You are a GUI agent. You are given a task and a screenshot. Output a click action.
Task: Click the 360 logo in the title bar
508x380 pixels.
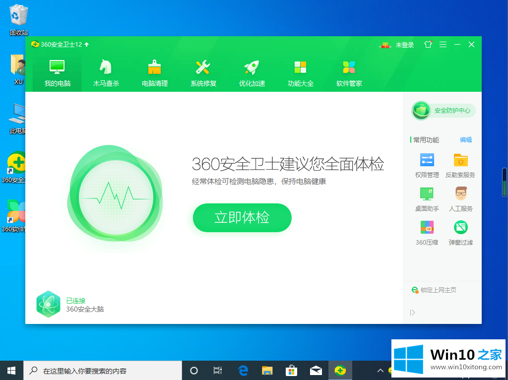coord(35,44)
